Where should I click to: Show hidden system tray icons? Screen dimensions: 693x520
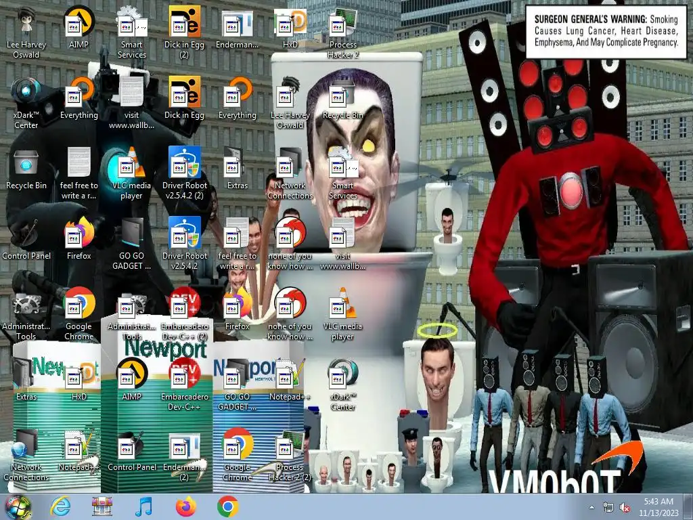tap(591, 508)
